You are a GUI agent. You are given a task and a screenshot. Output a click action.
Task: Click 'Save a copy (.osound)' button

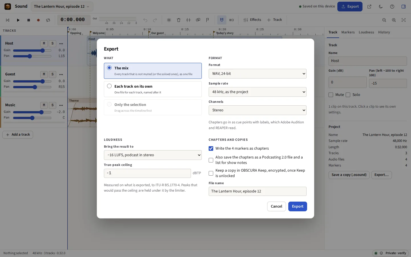coord(349,175)
